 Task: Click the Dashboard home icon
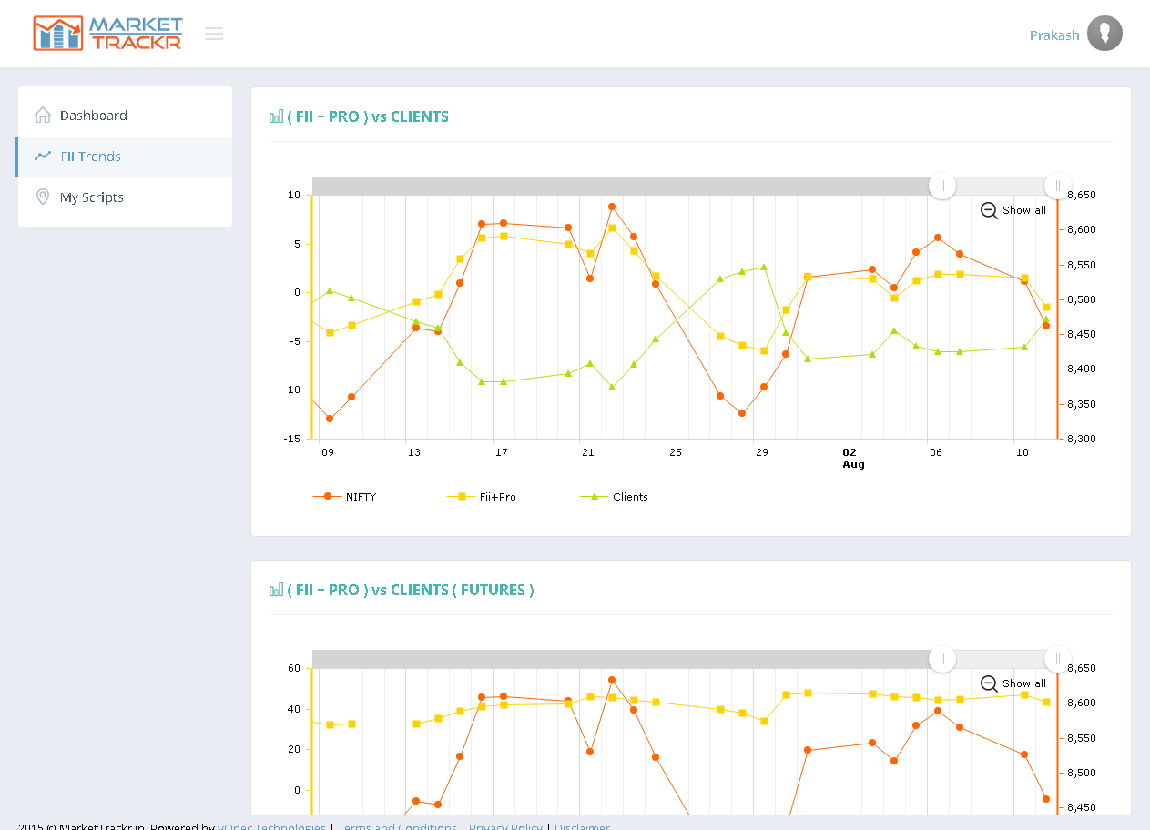click(x=43, y=116)
